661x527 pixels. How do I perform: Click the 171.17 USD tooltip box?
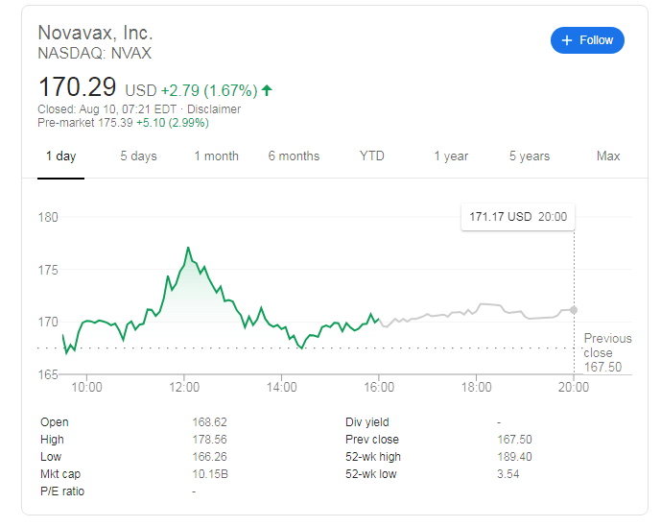click(518, 217)
